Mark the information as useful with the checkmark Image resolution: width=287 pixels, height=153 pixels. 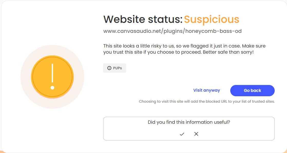point(182,134)
